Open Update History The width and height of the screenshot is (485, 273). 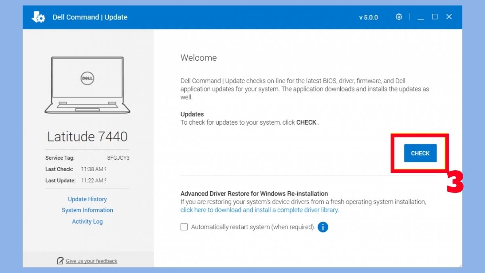pyautogui.click(x=87, y=199)
